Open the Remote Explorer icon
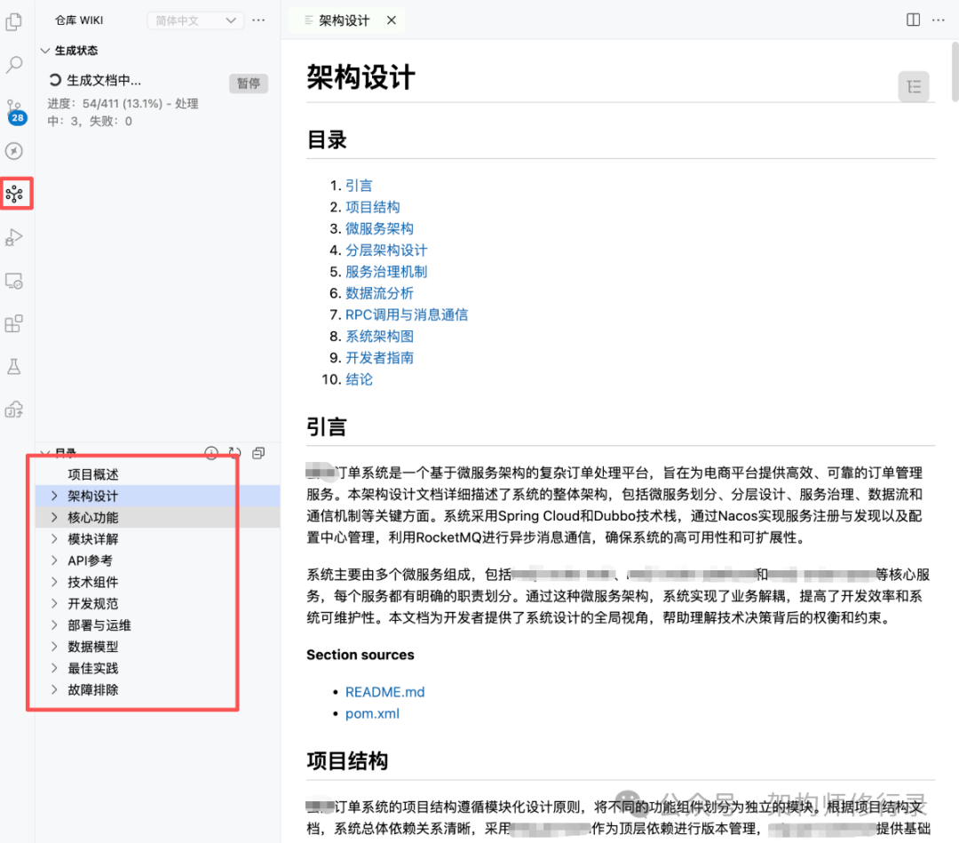The image size is (959, 843). tap(14, 281)
